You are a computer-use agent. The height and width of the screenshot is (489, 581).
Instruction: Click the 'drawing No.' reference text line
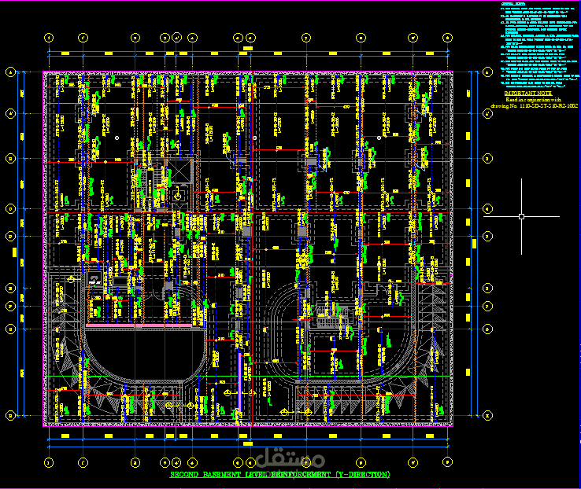[534, 106]
